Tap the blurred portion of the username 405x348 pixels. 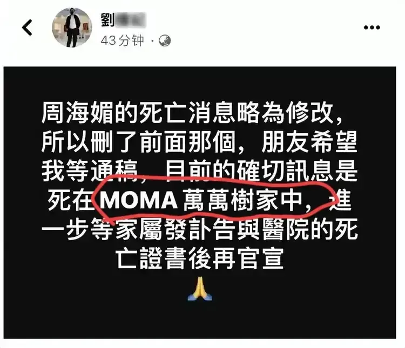131,19
